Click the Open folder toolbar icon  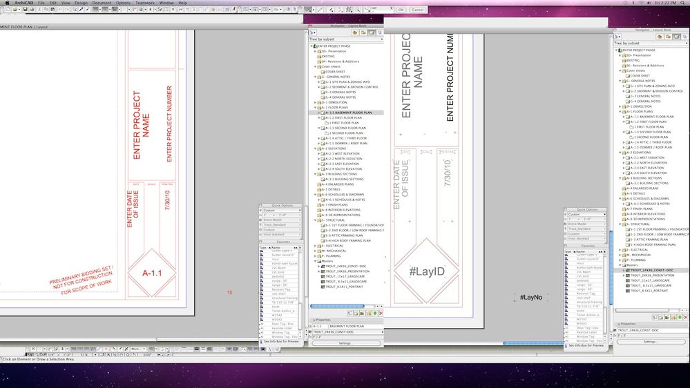pos(15,9)
